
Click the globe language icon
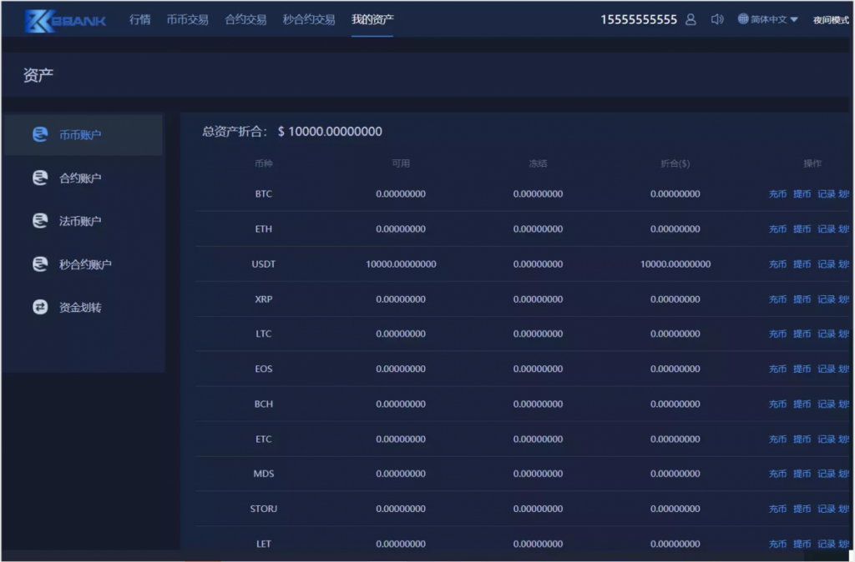coord(743,19)
